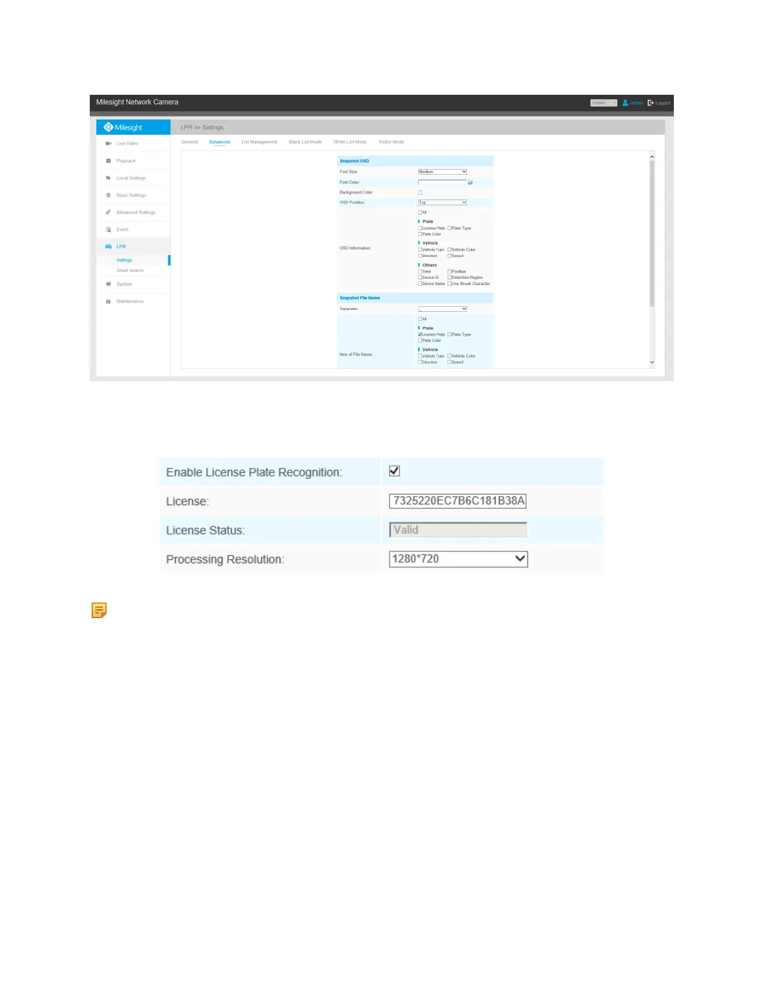The height and width of the screenshot is (988, 763).
Task: Select the Local Settings folder icon
Action: (x=108, y=178)
